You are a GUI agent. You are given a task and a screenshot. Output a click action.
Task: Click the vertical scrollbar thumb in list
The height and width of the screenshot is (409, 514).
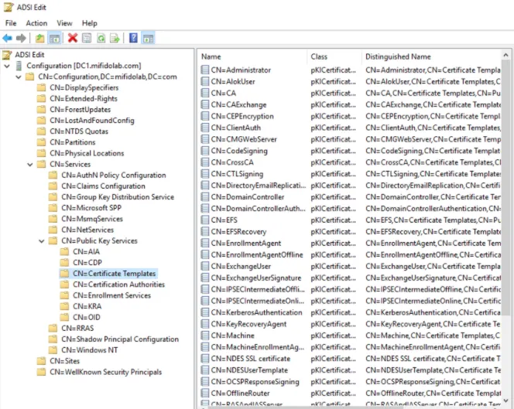505,187
